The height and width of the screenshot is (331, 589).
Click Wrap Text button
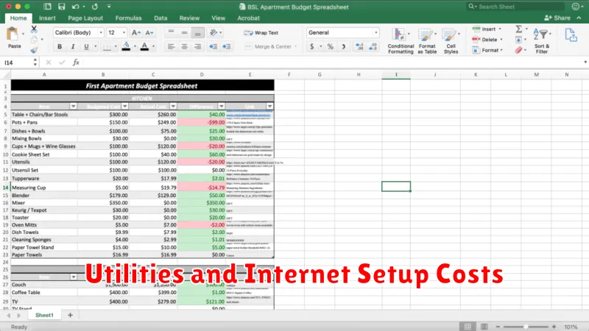261,32
